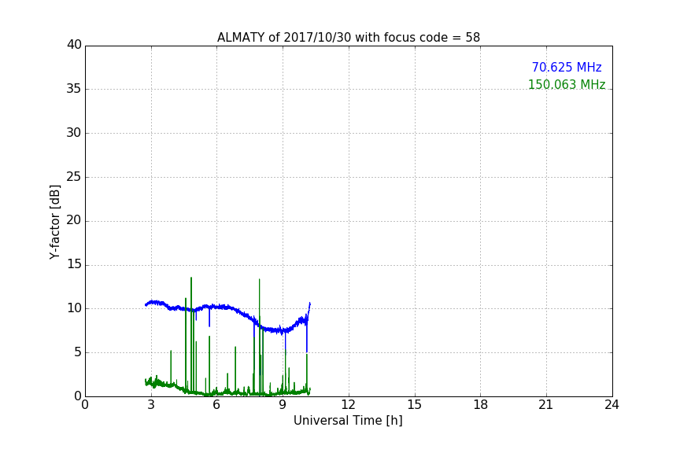Click the x-axis tick label '9'

[x=283, y=405]
